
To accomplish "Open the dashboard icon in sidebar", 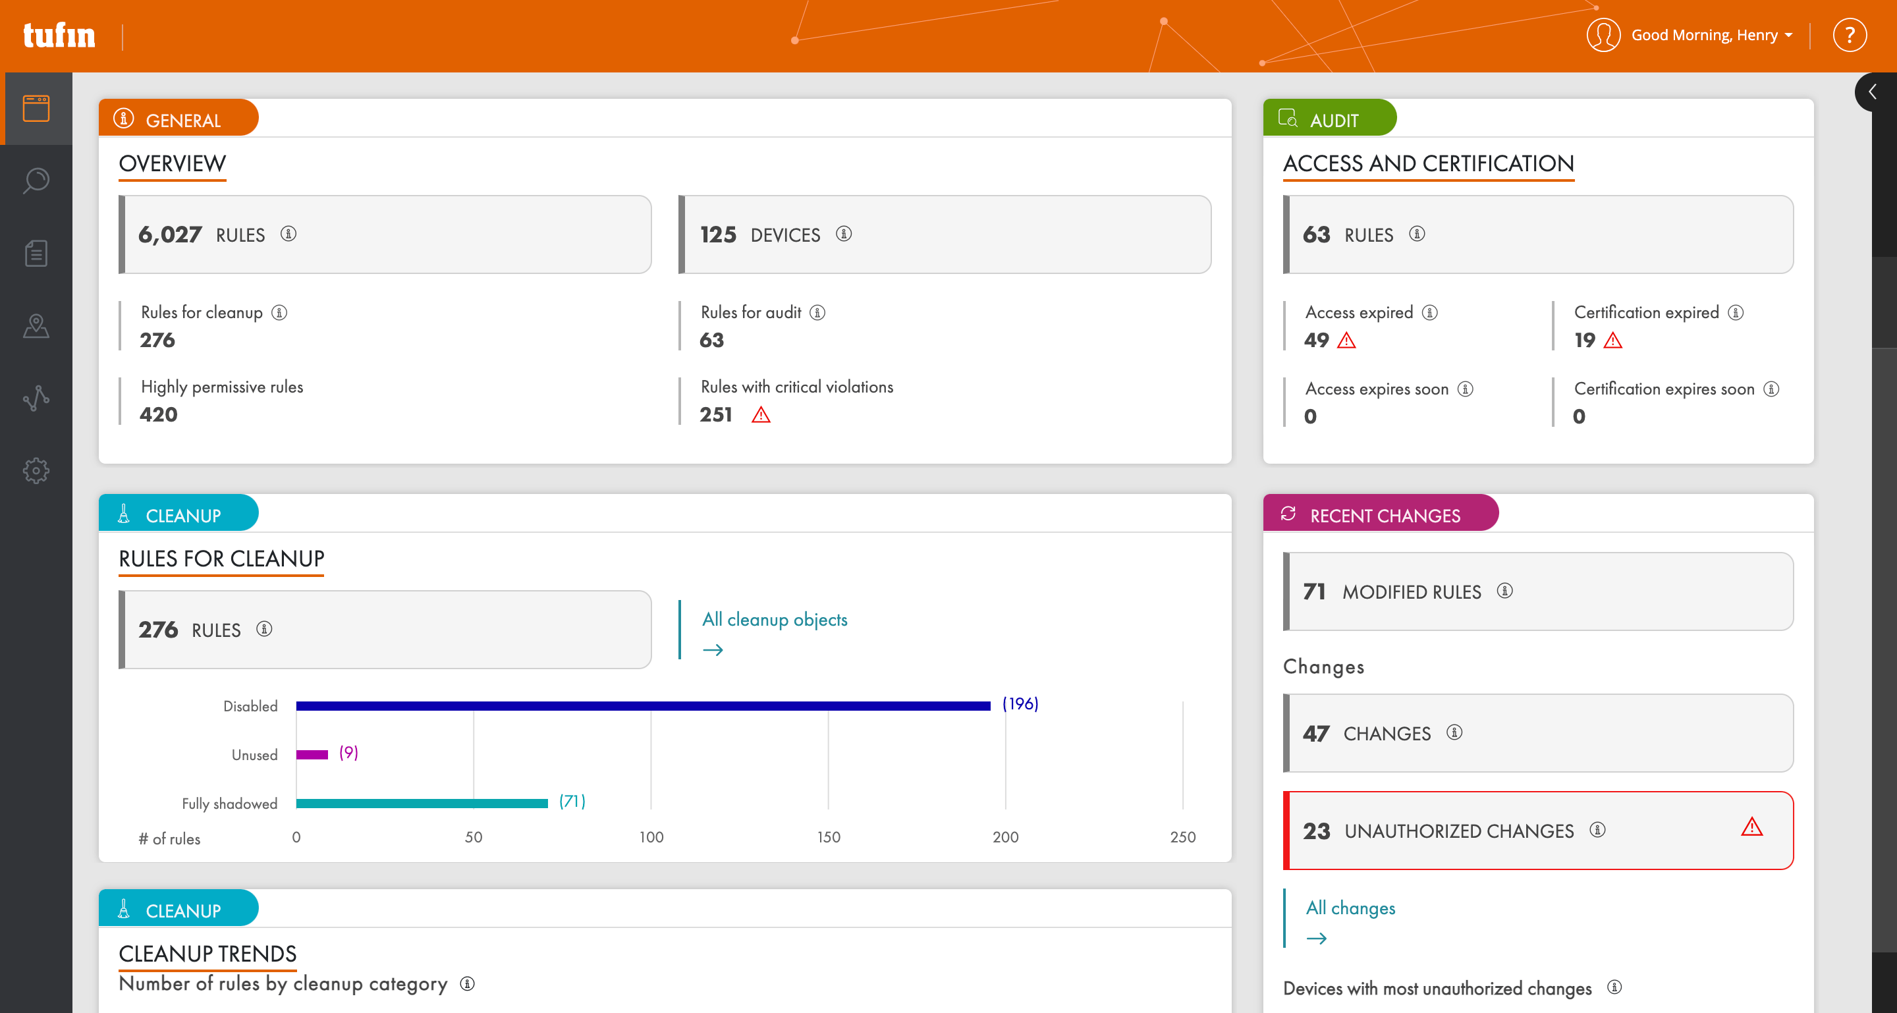I will point(36,108).
